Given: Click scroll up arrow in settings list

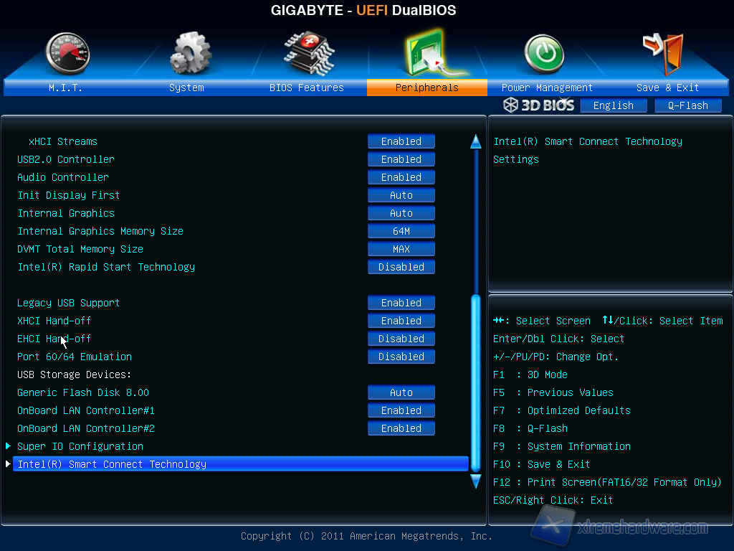Looking at the screenshot, I should [475, 141].
